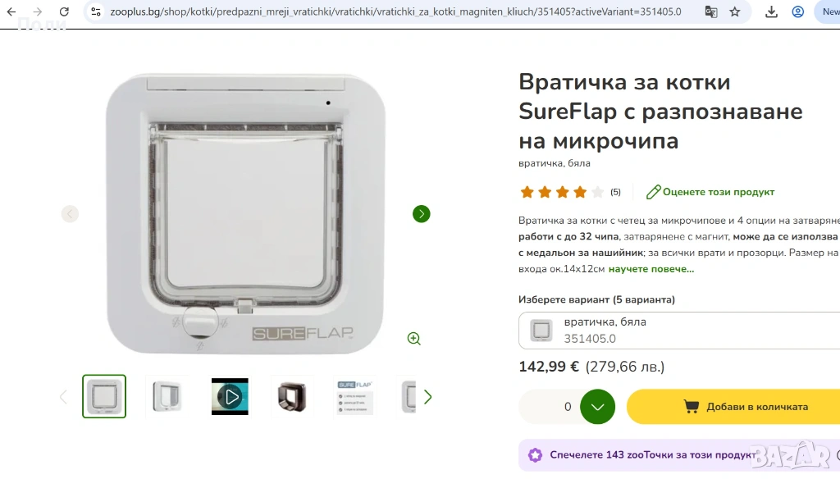The height and width of the screenshot is (479, 840).
Task: Advance thumbnail strip with right chevron
Action: tap(427, 397)
